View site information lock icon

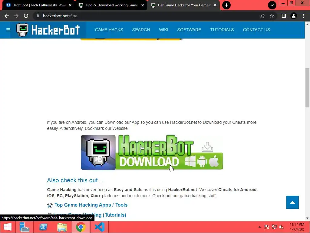(38, 16)
